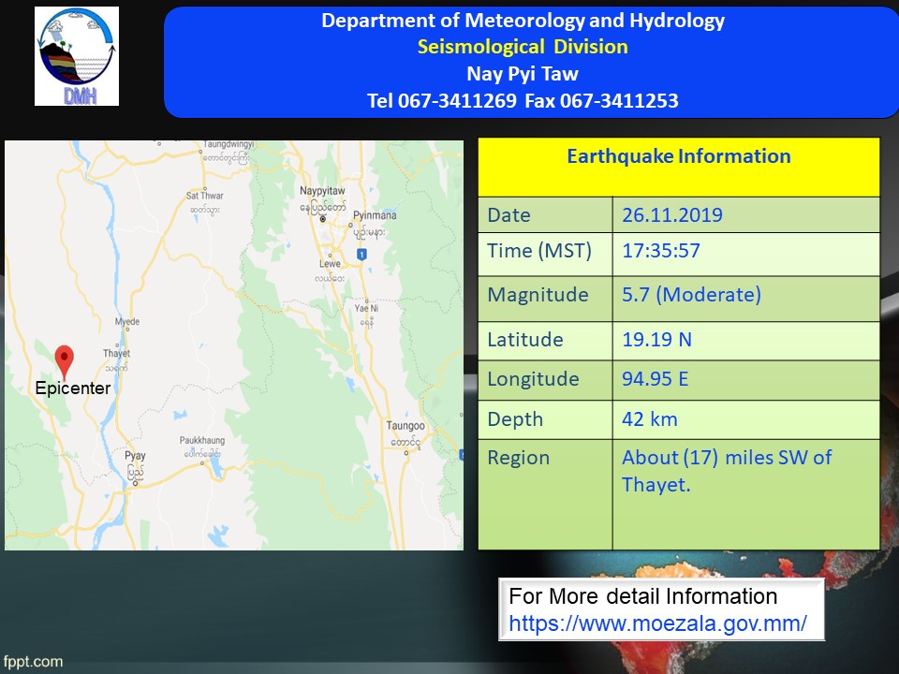Image resolution: width=899 pixels, height=674 pixels.
Task: Click the magnitude value 5.7 (Moderate)
Action: click(691, 296)
